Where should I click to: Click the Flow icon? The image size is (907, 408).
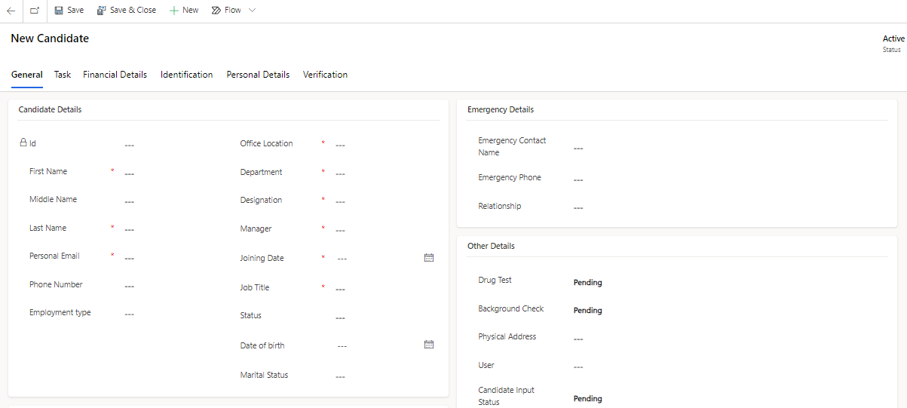pyautogui.click(x=216, y=11)
